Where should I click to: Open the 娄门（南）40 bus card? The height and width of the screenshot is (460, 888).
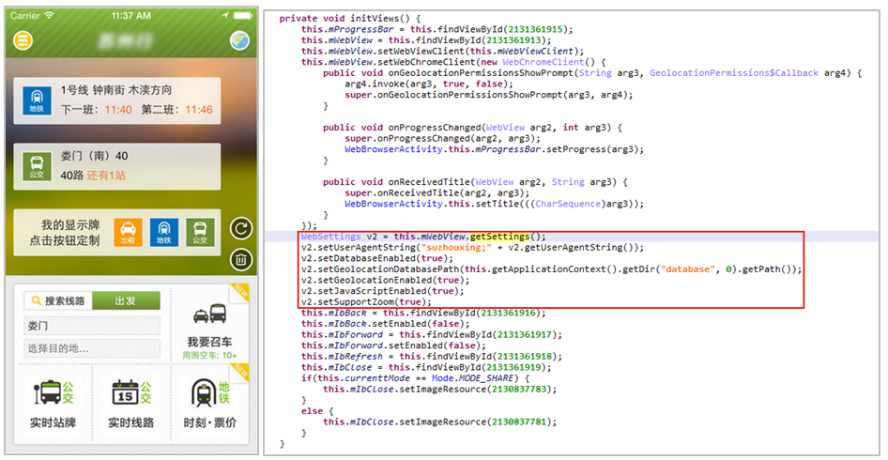pyautogui.click(x=117, y=166)
